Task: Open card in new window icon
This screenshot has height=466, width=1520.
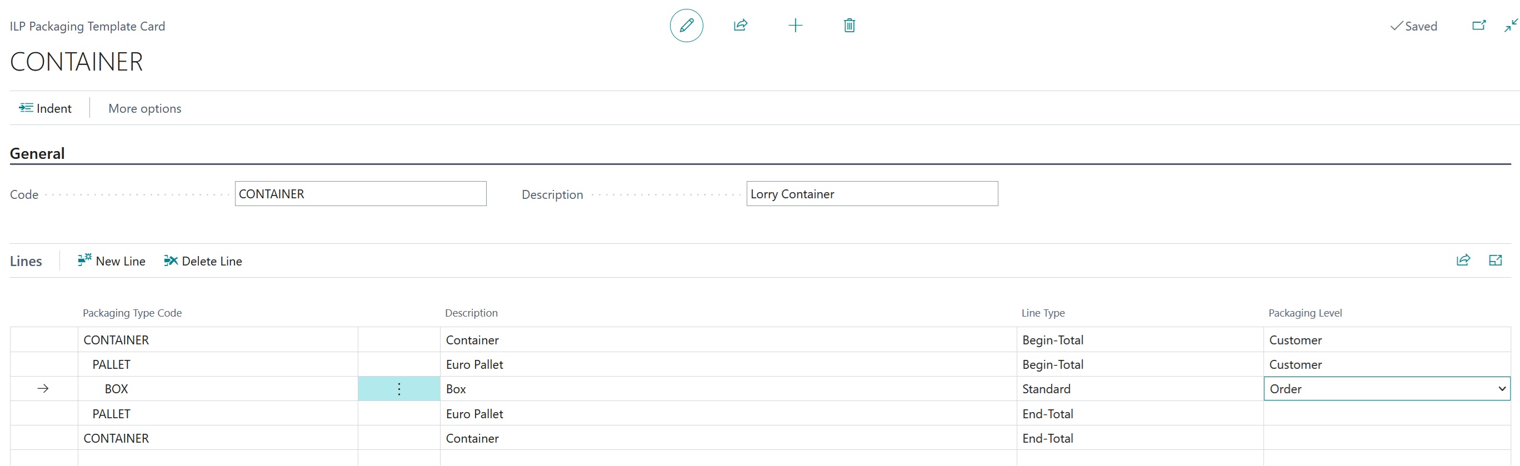Action: 1478,26
